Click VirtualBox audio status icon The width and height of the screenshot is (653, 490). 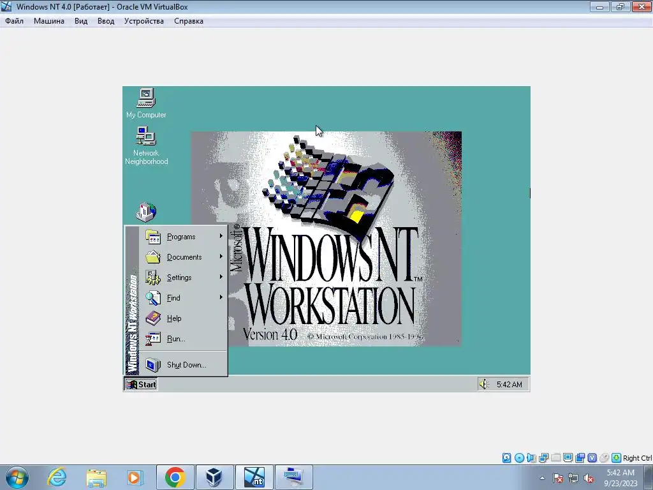tap(531, 458)
